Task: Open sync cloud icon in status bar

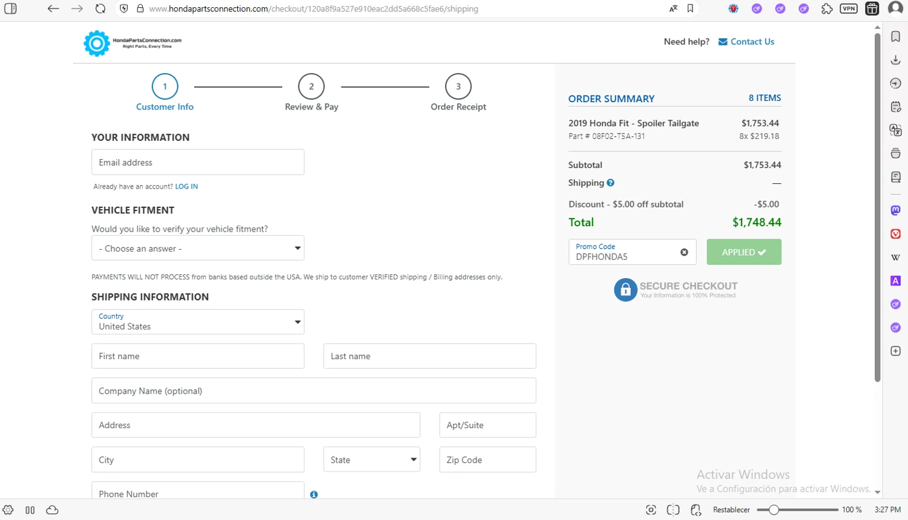Action: [53, 510]
